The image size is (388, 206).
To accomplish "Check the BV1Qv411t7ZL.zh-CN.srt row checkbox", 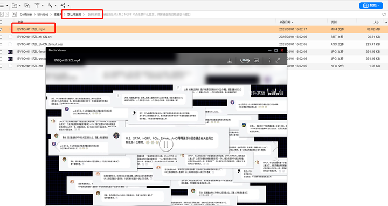I will (x=1, y=37).
